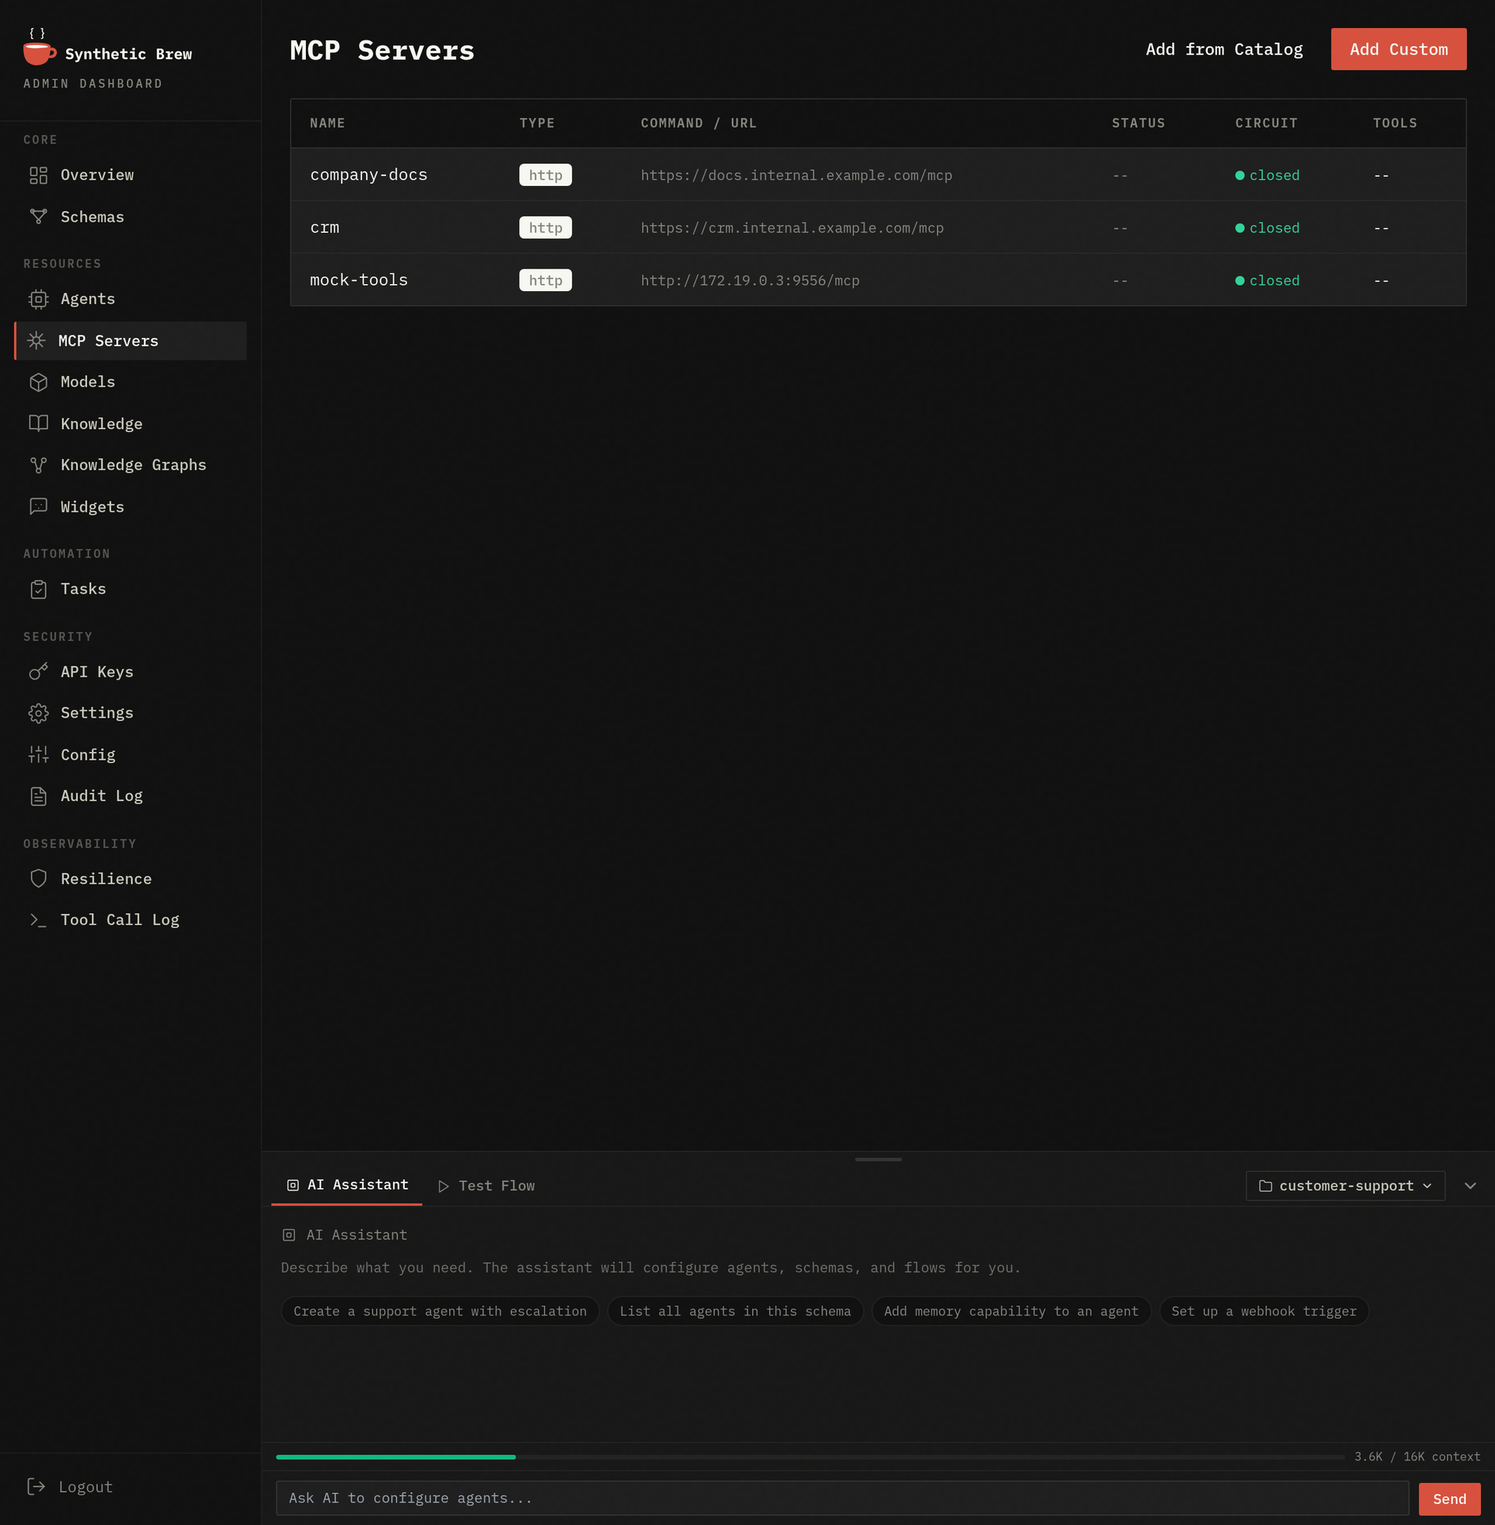Choose 'Set up a webhook trigger' suggestion
This screenshot has height=1525, width=1495.
tap(1264, 1311)
